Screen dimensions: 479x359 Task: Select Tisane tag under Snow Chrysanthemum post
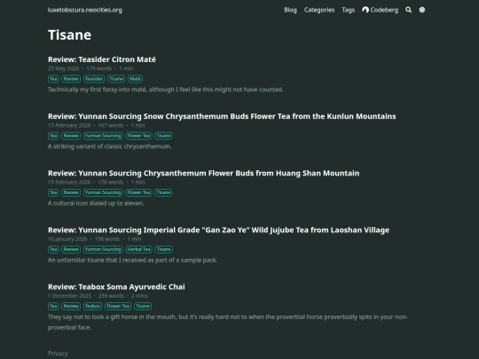click(x=163, y=136)
